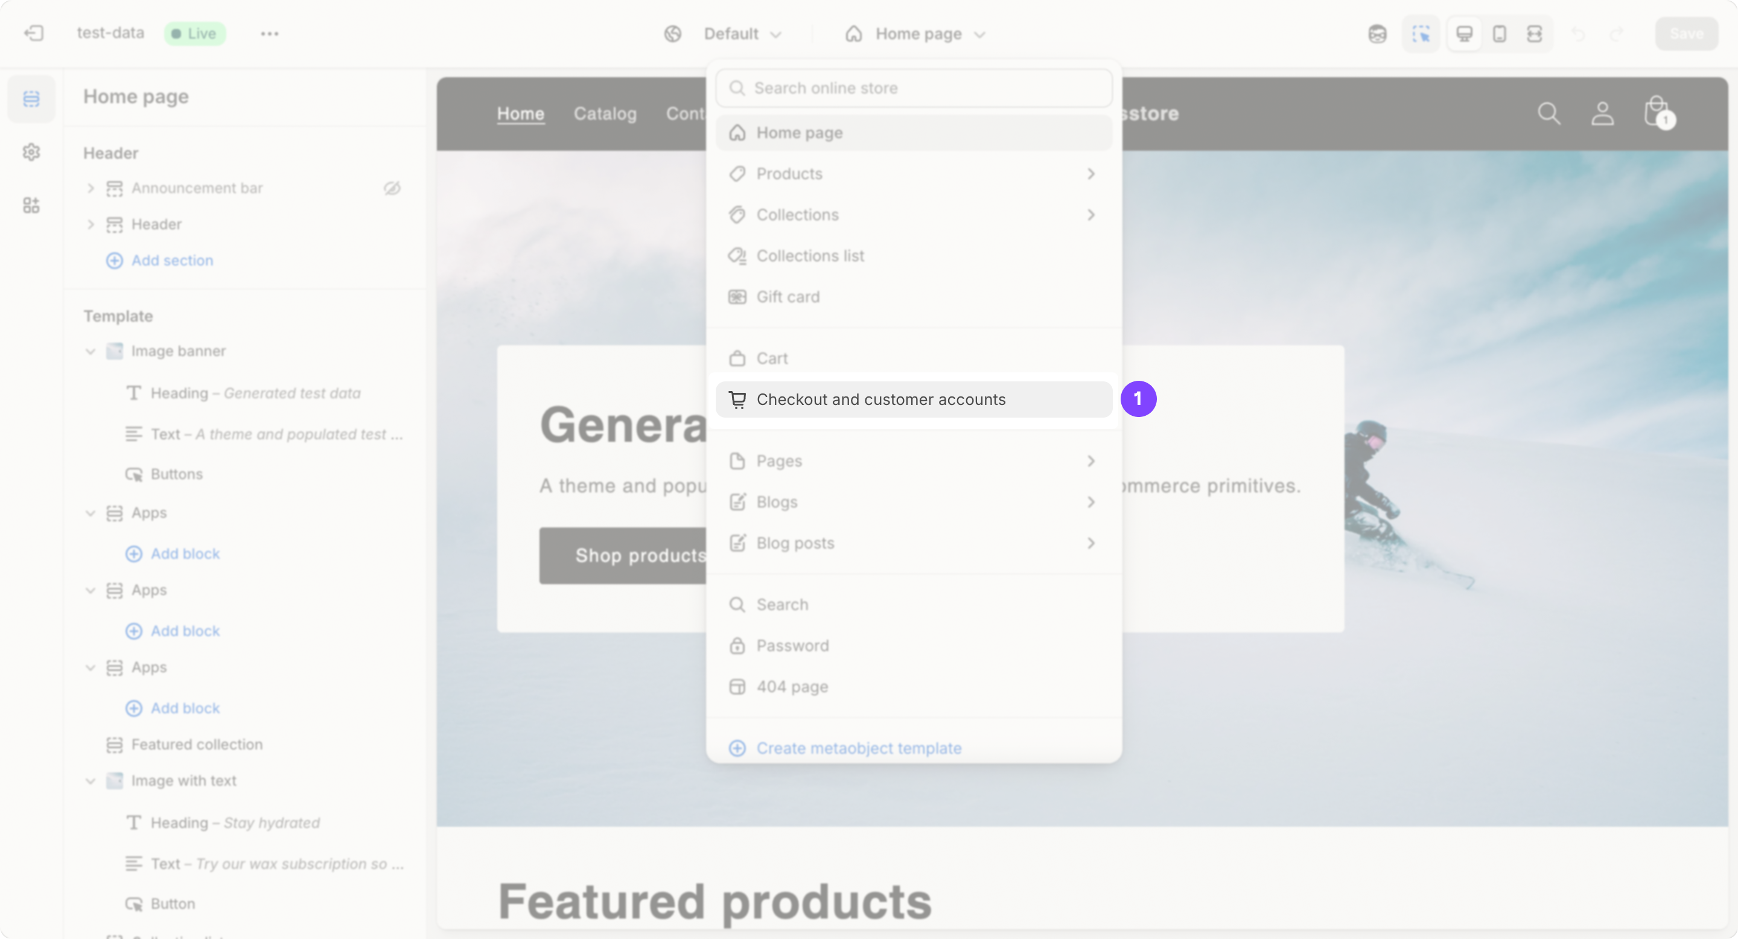The width and height of the screenshot is (1738, 939).
Task: Collapse the Image with text section
Action: tap(91, 780)
